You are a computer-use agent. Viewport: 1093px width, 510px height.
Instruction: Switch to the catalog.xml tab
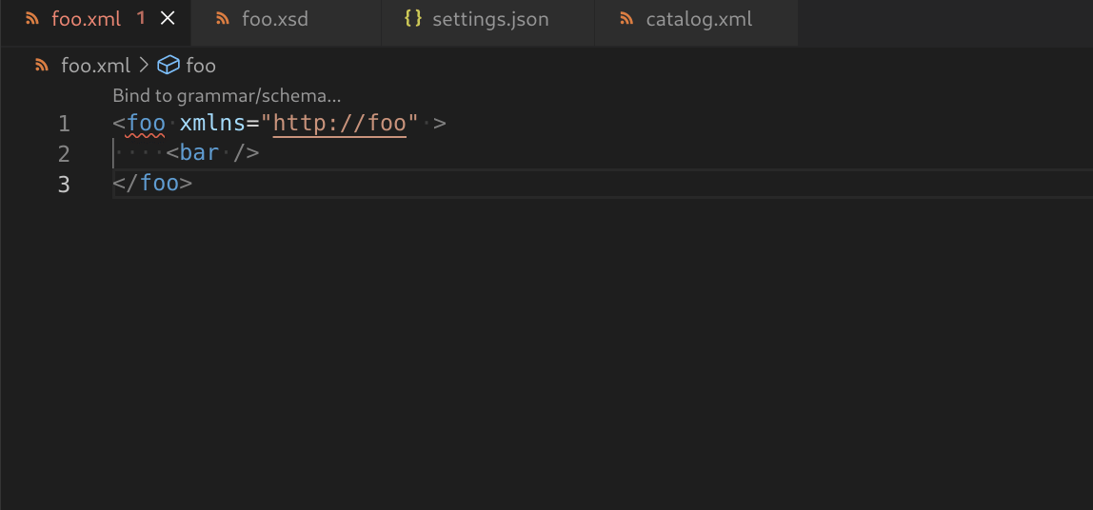(x=699, y=19)
